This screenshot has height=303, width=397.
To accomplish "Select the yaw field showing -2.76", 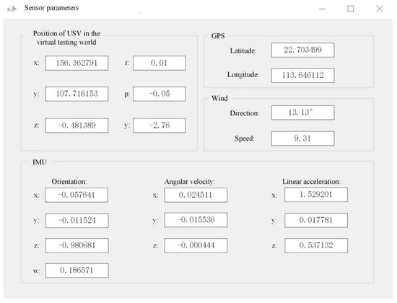I will click(160, 126).
